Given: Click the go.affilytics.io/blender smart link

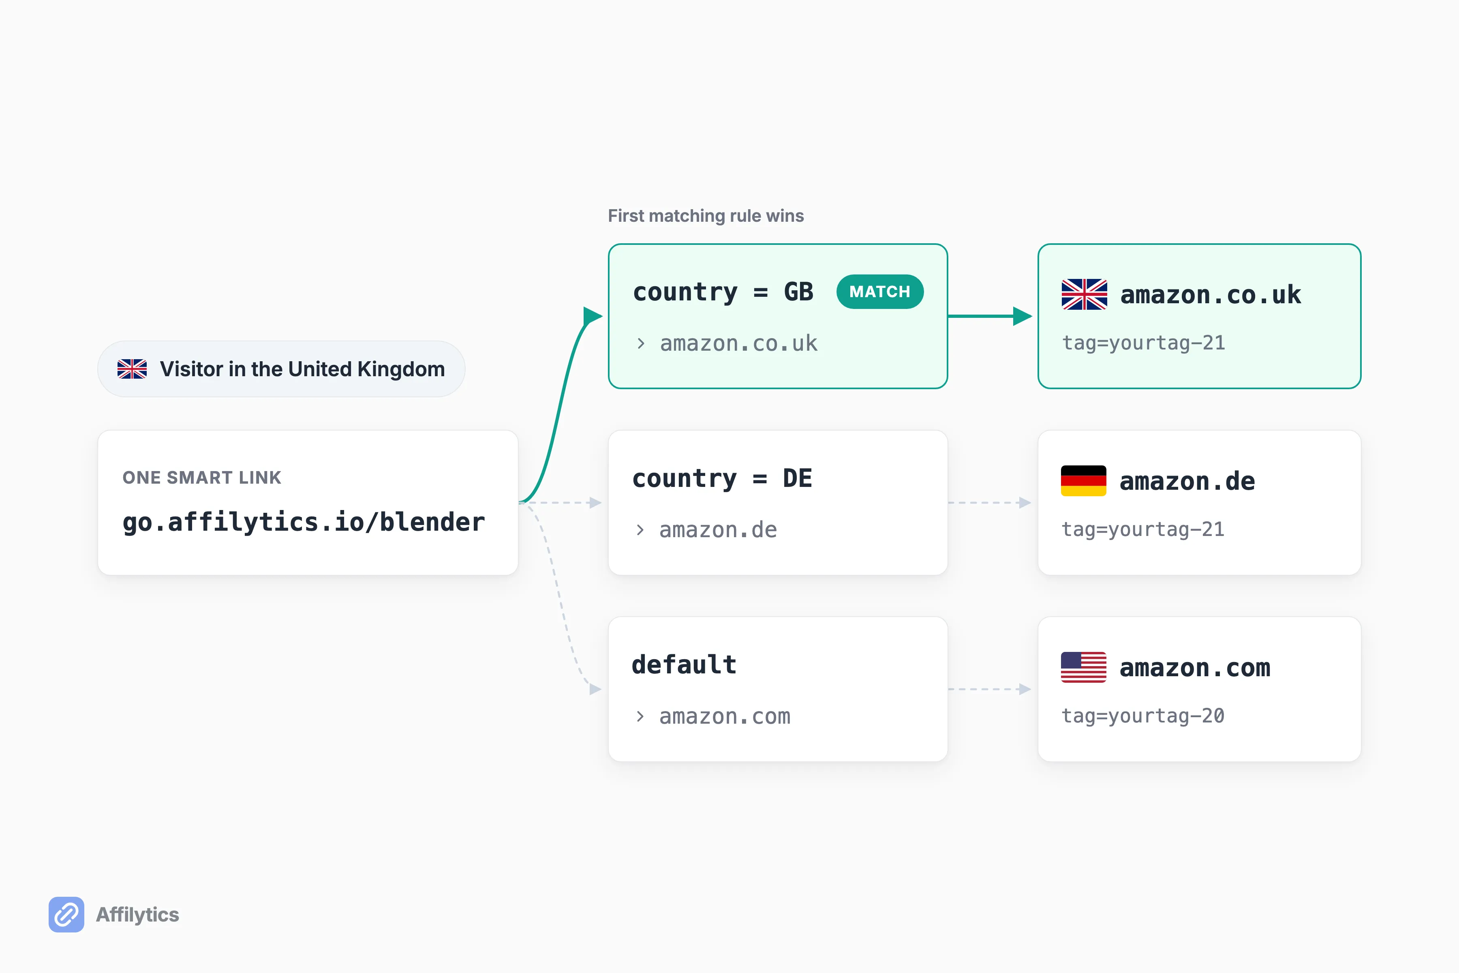Looking at the screenshot, I should point(303,522).
